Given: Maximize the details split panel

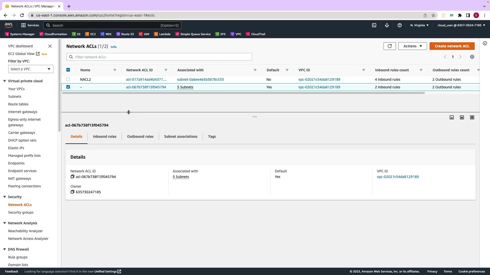Looking at the screenshot, I should tap(472, 117).
